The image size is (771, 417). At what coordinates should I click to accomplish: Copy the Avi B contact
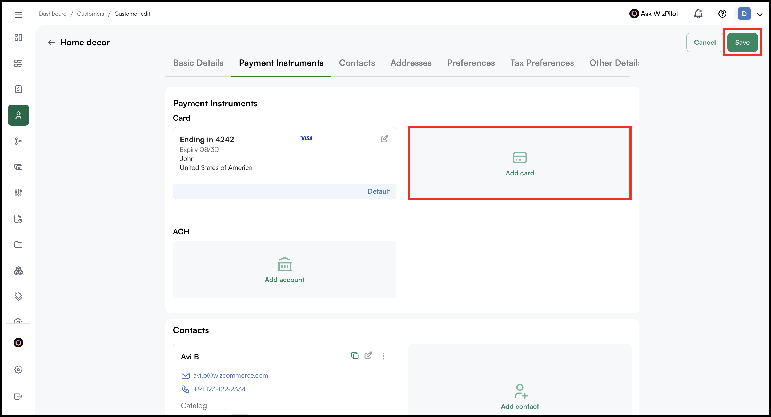(355, 355)
